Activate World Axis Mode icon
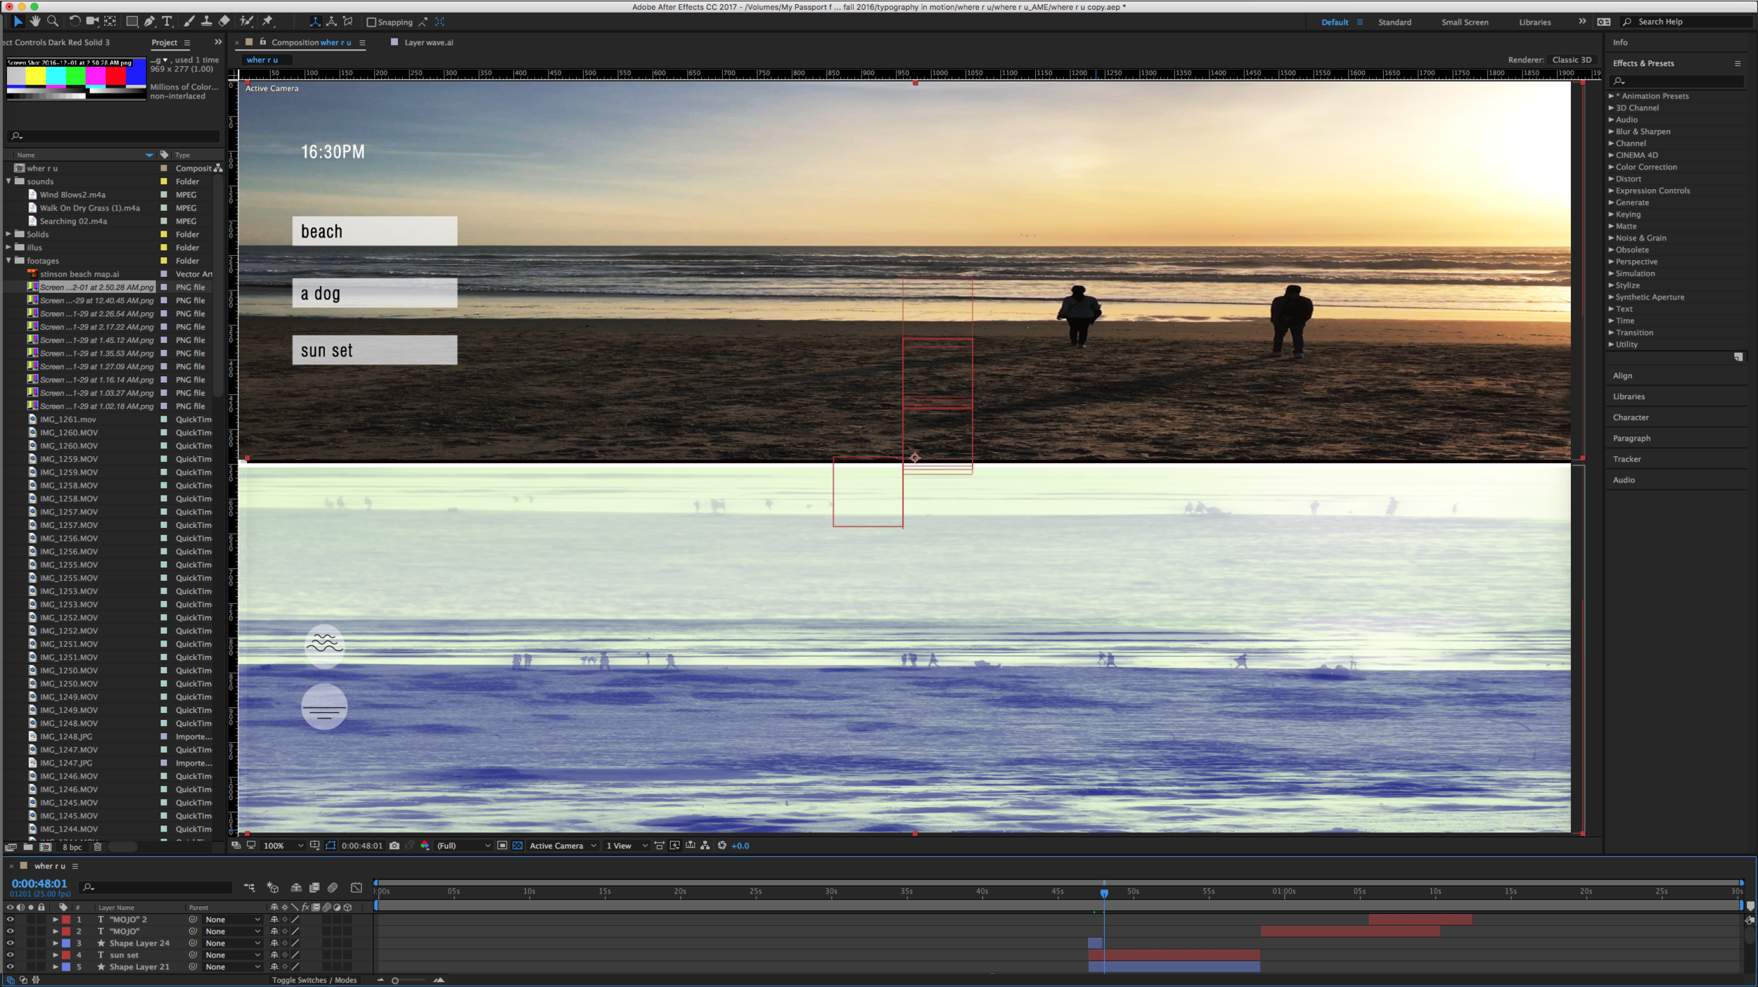This screenshot has width=1758, height=987. [x=331, y=22]
